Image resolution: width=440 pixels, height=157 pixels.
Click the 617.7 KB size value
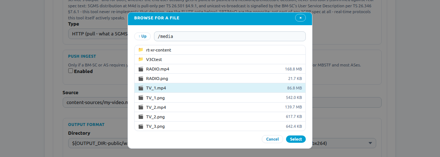click(294, 116)
